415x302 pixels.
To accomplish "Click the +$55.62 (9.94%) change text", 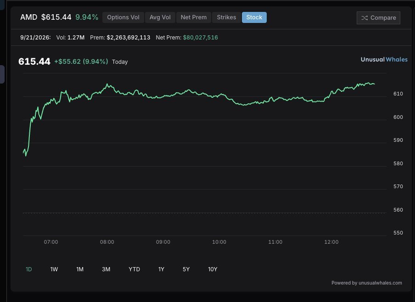I will click(x=81, y=62).
